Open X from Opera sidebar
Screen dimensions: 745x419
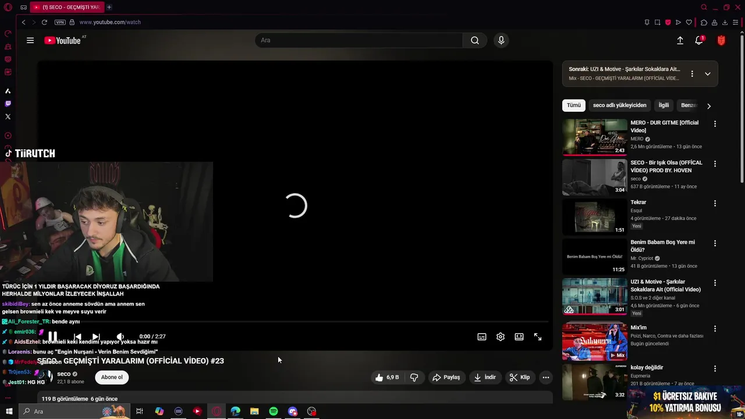click(x=8, y=116)
